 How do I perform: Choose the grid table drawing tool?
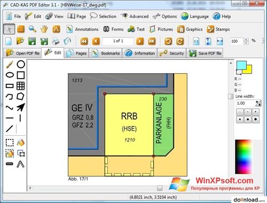point(21,86)
